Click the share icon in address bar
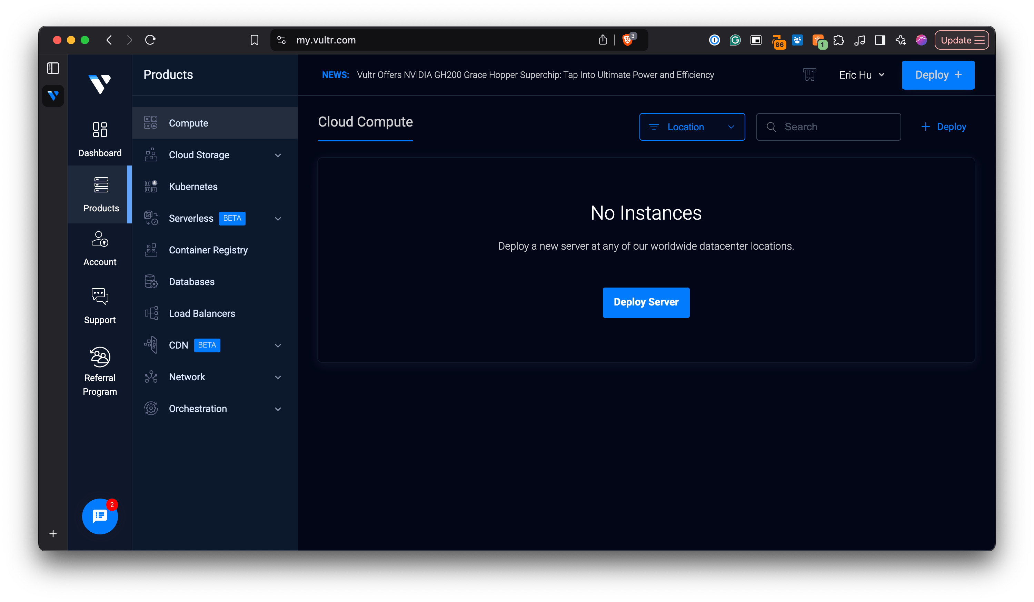 (602, 39)
